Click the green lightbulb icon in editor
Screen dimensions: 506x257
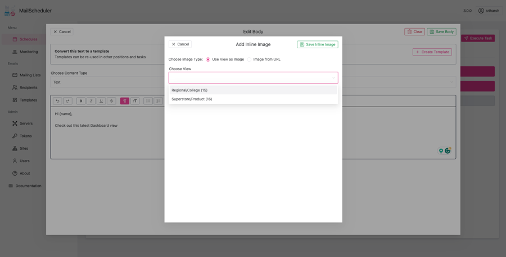(x=441, y=151)
